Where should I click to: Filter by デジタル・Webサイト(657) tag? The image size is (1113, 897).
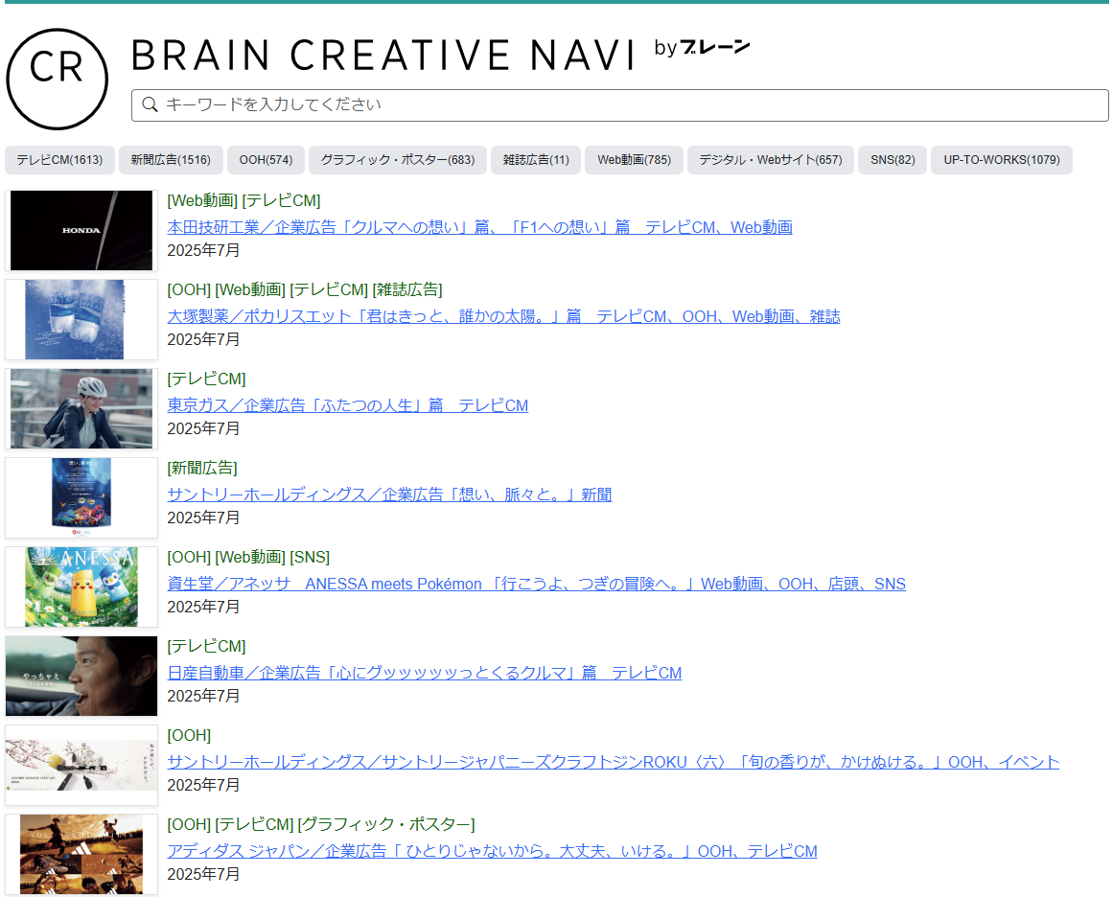(771, 160)
